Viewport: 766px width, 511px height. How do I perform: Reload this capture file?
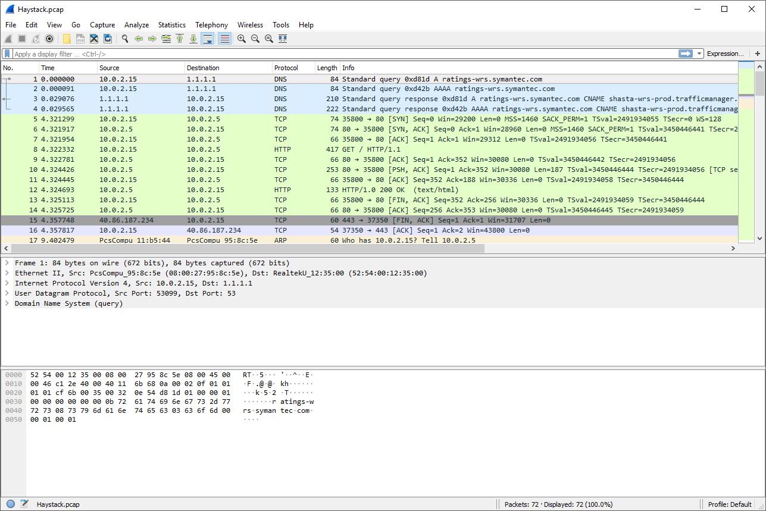108,39
